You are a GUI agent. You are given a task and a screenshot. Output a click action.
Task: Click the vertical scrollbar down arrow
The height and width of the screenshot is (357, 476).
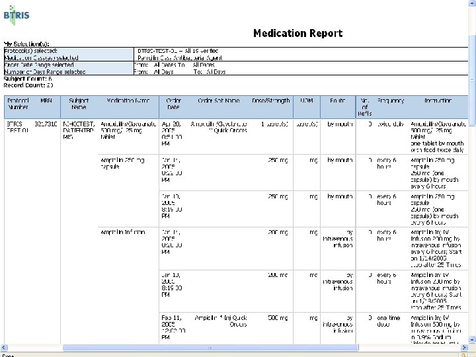click(x=472, y=340)
